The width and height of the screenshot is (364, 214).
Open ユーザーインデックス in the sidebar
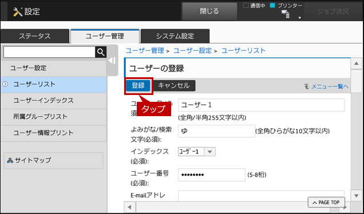click(x=53, y=101)
